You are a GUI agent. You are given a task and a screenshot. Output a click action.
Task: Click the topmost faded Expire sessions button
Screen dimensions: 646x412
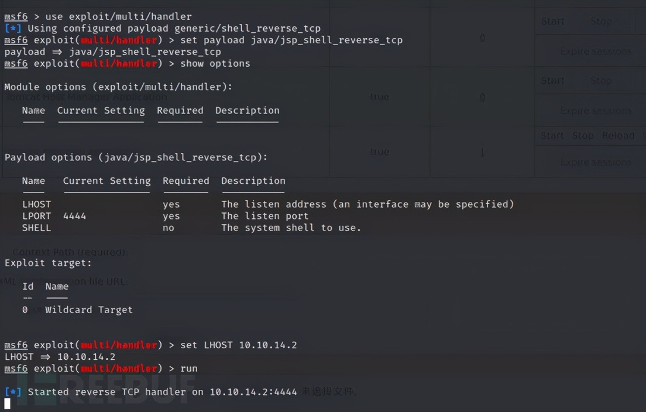coord(595,51)
